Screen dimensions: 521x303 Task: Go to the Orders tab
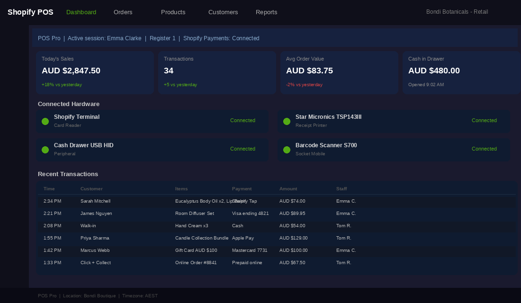click(123, 12)
